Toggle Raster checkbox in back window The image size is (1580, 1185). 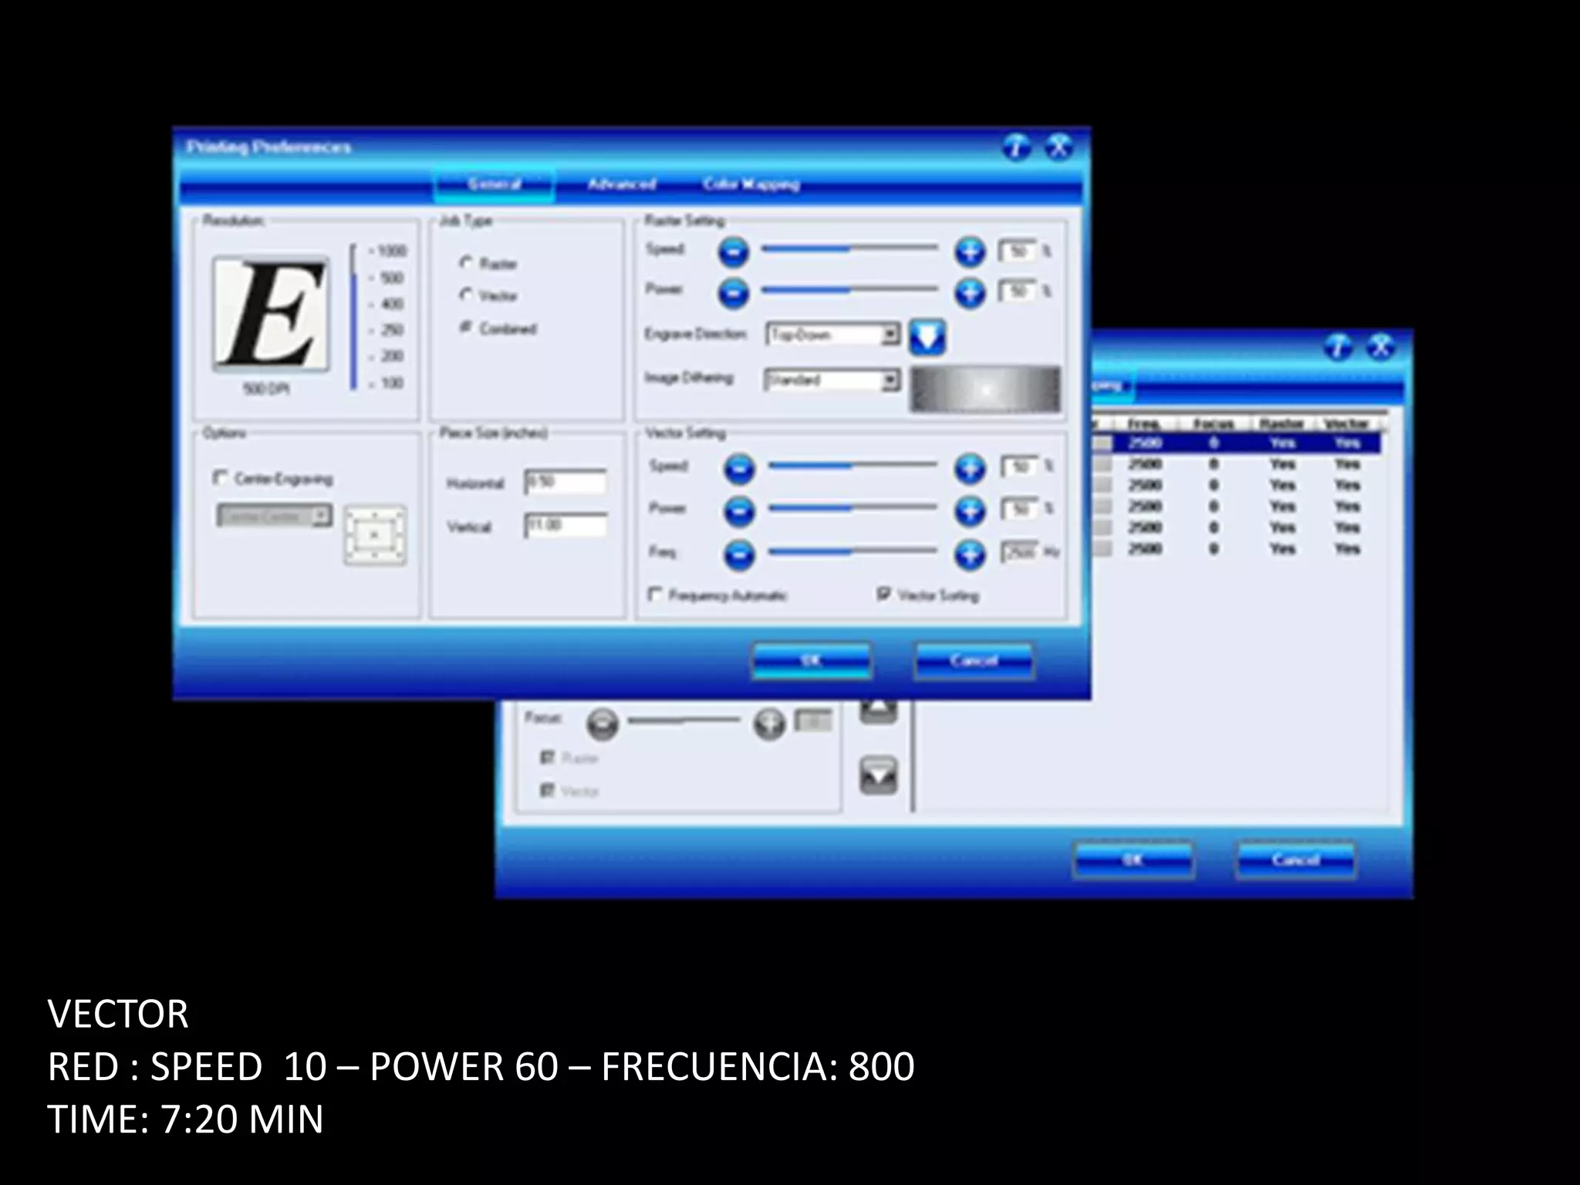point(548,758)
